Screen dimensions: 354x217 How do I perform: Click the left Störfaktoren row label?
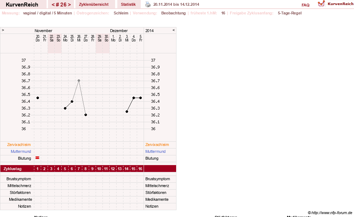point(20,192)
